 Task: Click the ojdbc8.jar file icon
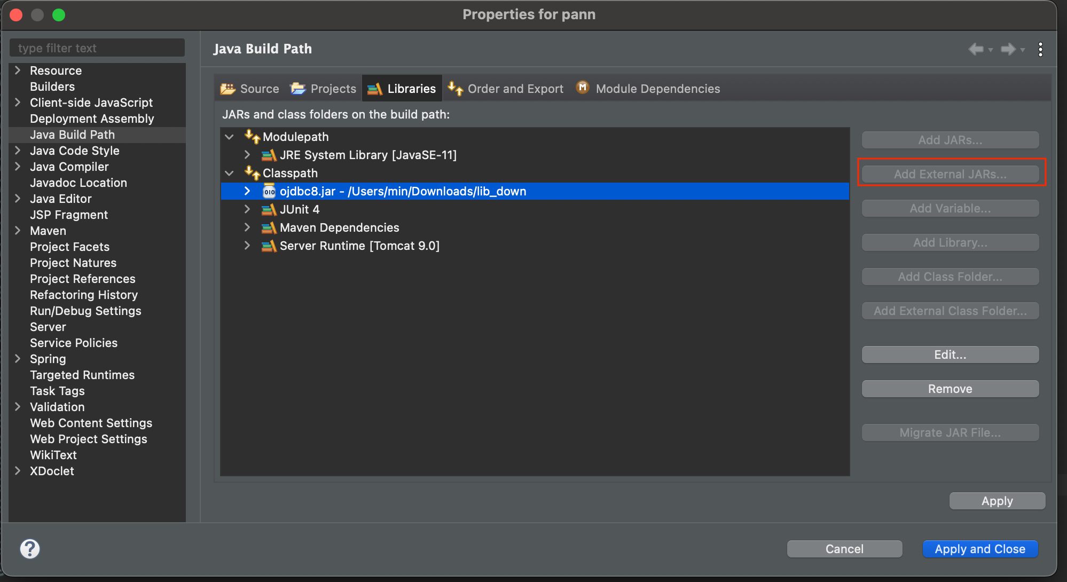point(269,191)
